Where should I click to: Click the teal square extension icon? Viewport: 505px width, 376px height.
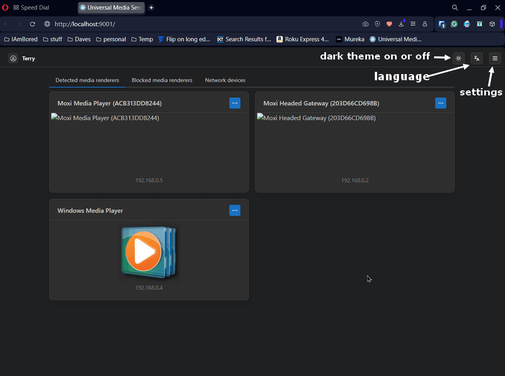[480, 24]
